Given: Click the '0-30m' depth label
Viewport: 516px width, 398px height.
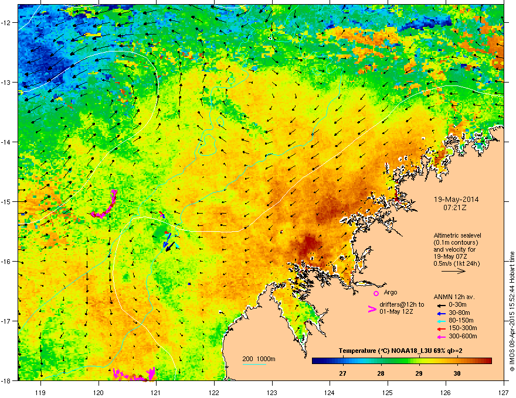Looking at the screenshot, I should pyautogui.click(x=457, y=305).
